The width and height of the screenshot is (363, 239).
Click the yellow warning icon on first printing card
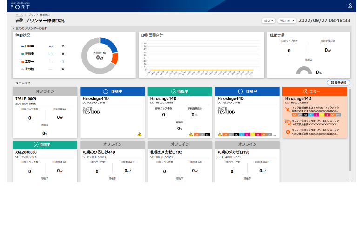pyautogui.click(x=140, y=134)
